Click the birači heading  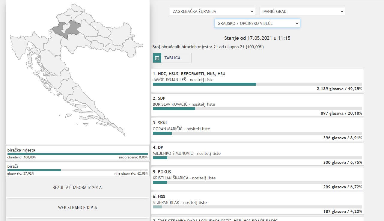tap(13, 166)
